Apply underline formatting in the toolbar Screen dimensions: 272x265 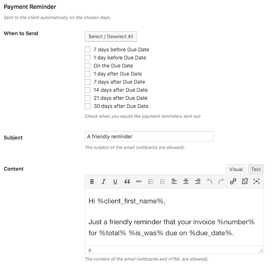point(115,182)
